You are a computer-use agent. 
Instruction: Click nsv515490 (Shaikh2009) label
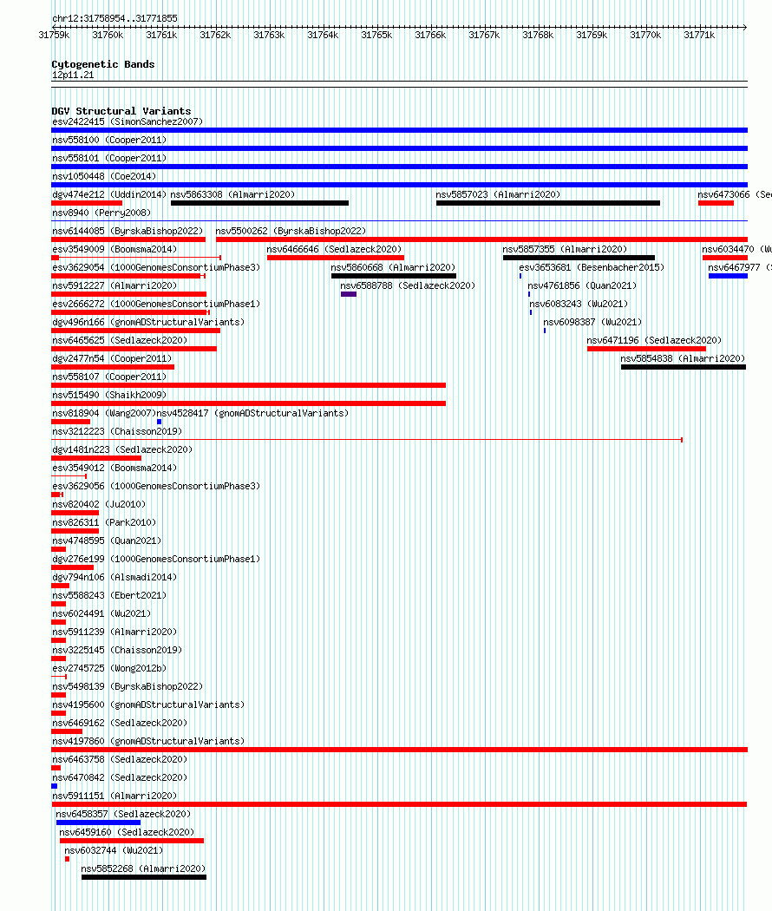(109, 395)
